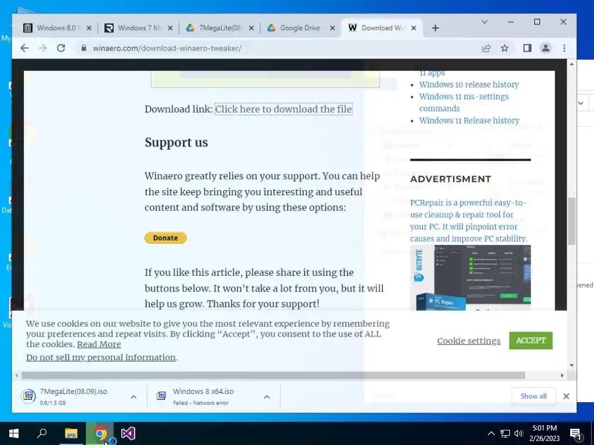The width and height of the screenshot is (594, 445).
Task: Show all downloads
Action: (534, 396)
